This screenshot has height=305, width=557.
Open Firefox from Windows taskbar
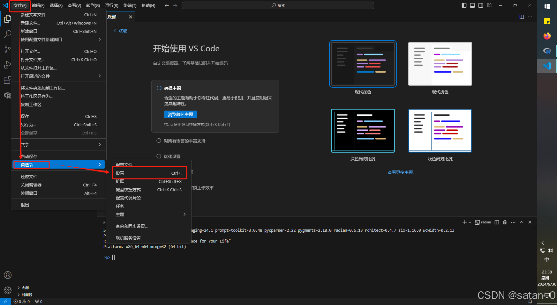(x=547, y=36)
